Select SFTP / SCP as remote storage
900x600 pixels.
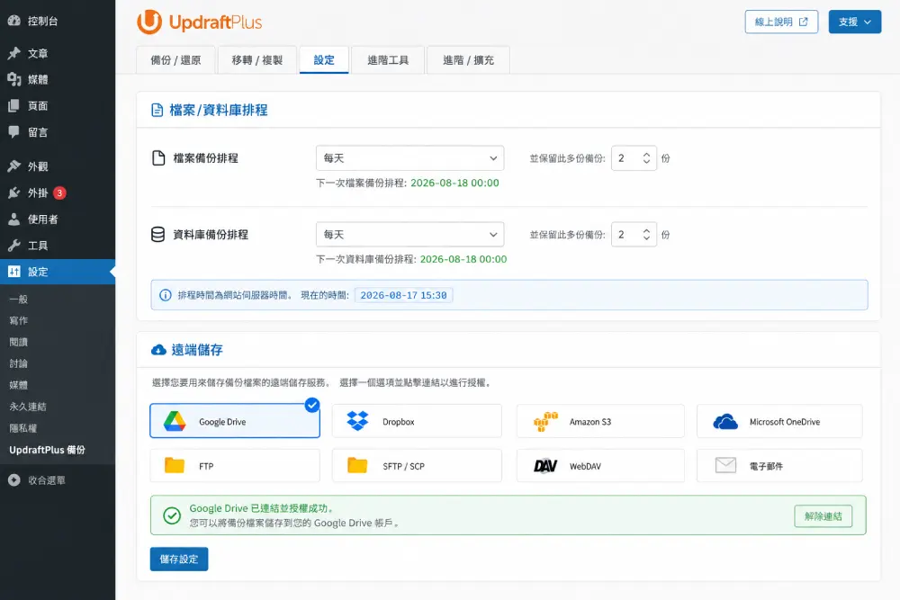coord(417,465)
